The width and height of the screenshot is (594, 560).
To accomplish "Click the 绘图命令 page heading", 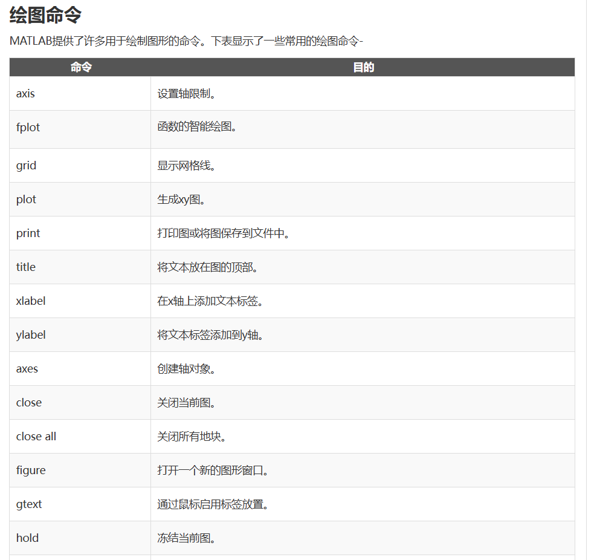I will coord(45,16).
